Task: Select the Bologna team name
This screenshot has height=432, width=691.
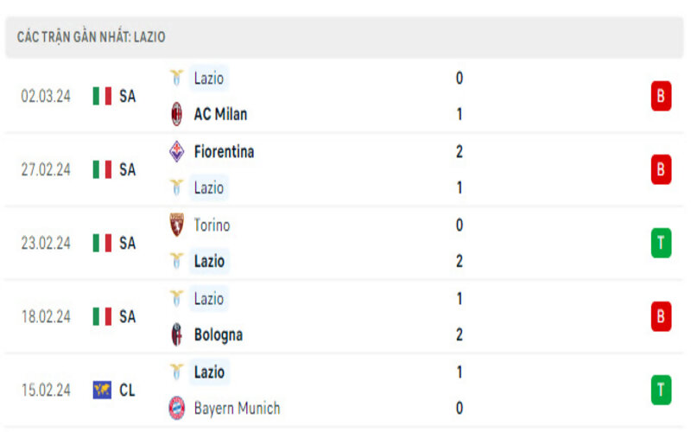Action: click(x=218, y=334)
